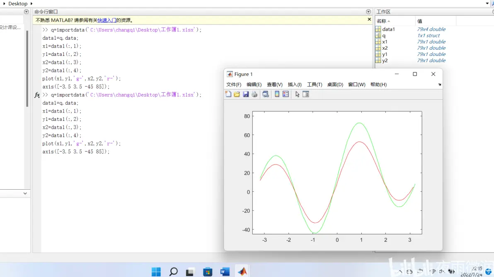Click struct icon of variable q
Image resolution: width=494 pixels, height=277 pixels.
point(378,35)
